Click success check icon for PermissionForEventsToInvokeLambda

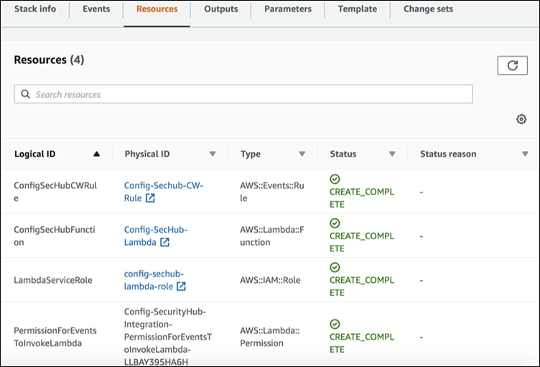point(335,325)
